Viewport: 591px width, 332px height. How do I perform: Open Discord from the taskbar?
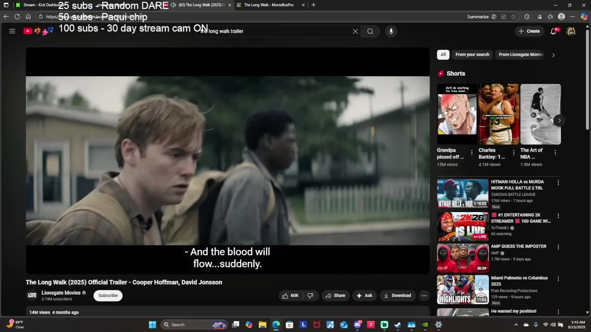(357, 325)
